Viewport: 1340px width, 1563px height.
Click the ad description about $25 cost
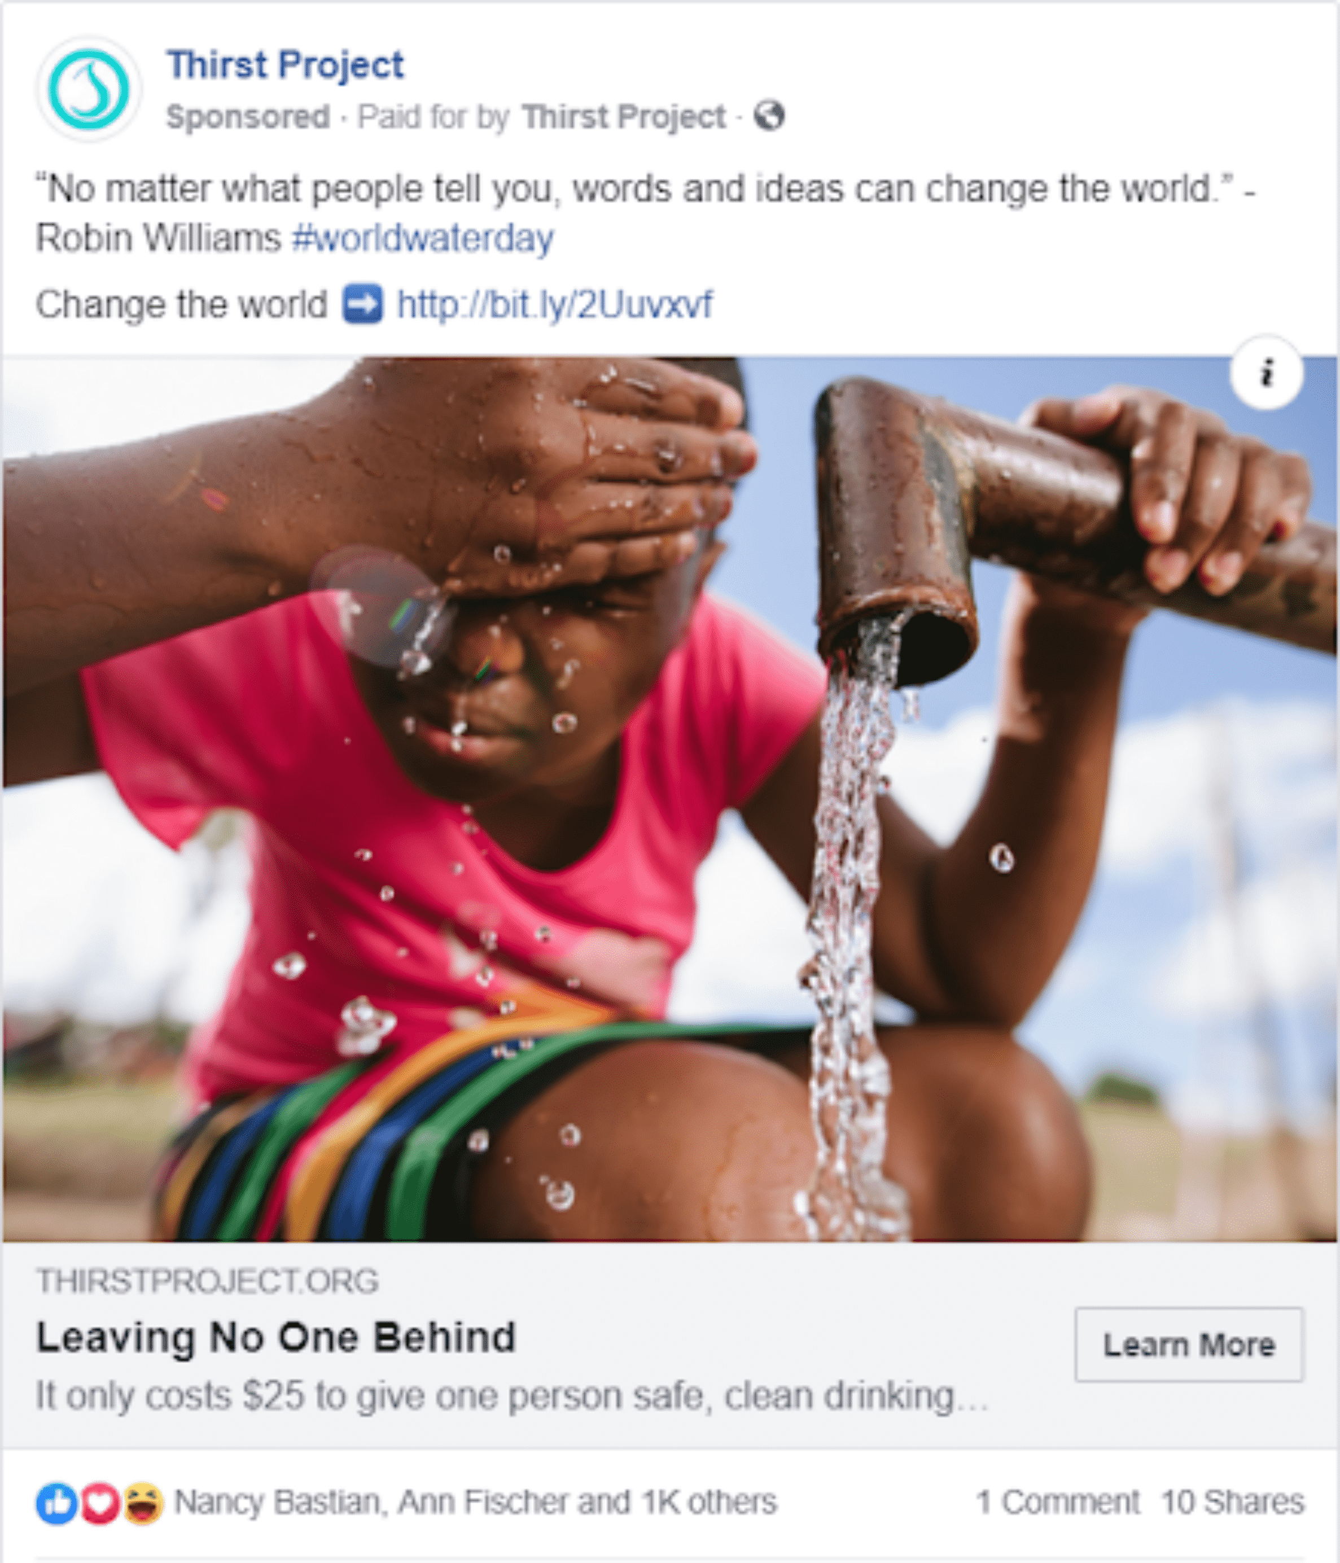pyautogui.click(x=511, y=1396)
